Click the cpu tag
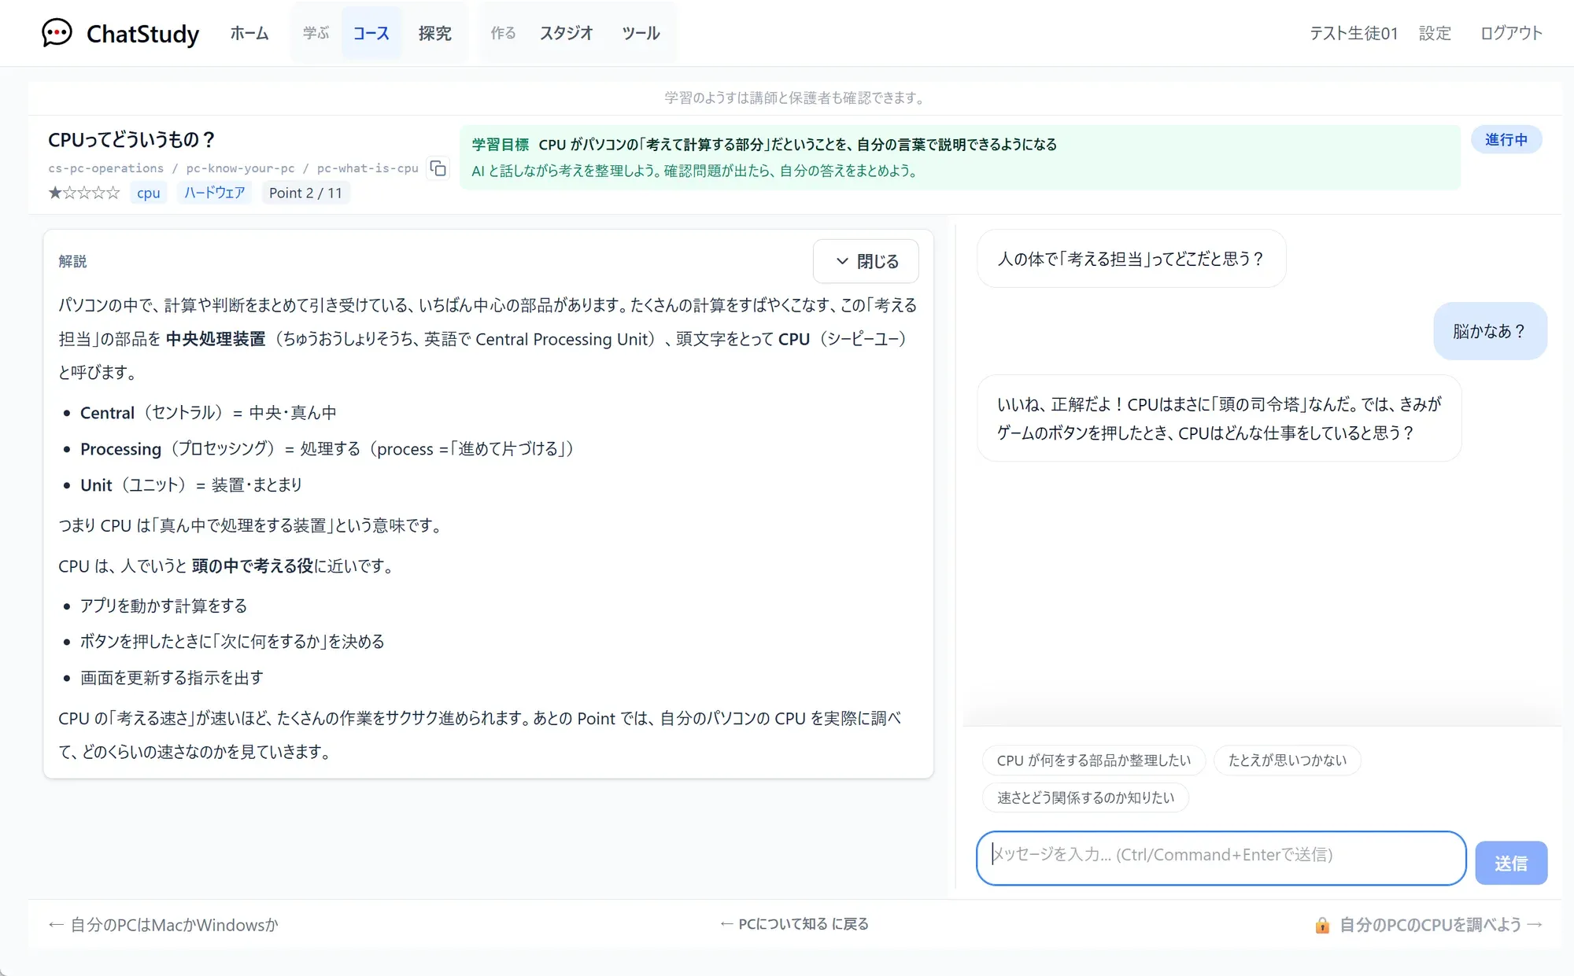 (x=148, y=193)
